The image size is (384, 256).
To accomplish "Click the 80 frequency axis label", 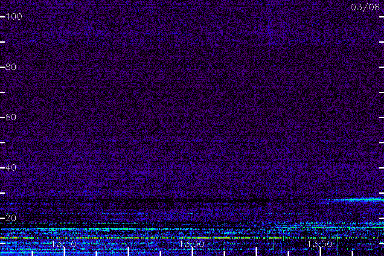I will [11, 67].
